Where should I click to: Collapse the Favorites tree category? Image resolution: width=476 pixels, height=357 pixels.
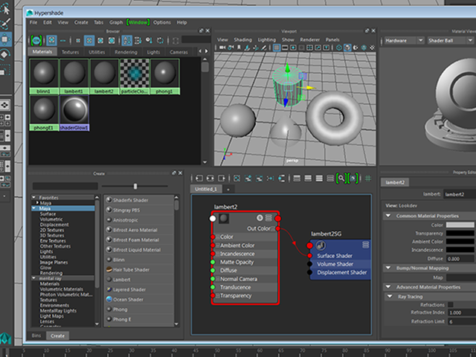point(34,198)
